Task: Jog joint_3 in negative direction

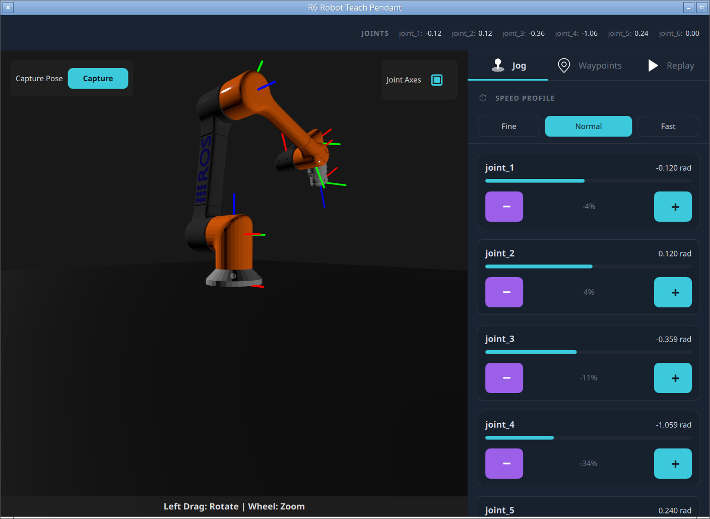Action: click(504, 378)
